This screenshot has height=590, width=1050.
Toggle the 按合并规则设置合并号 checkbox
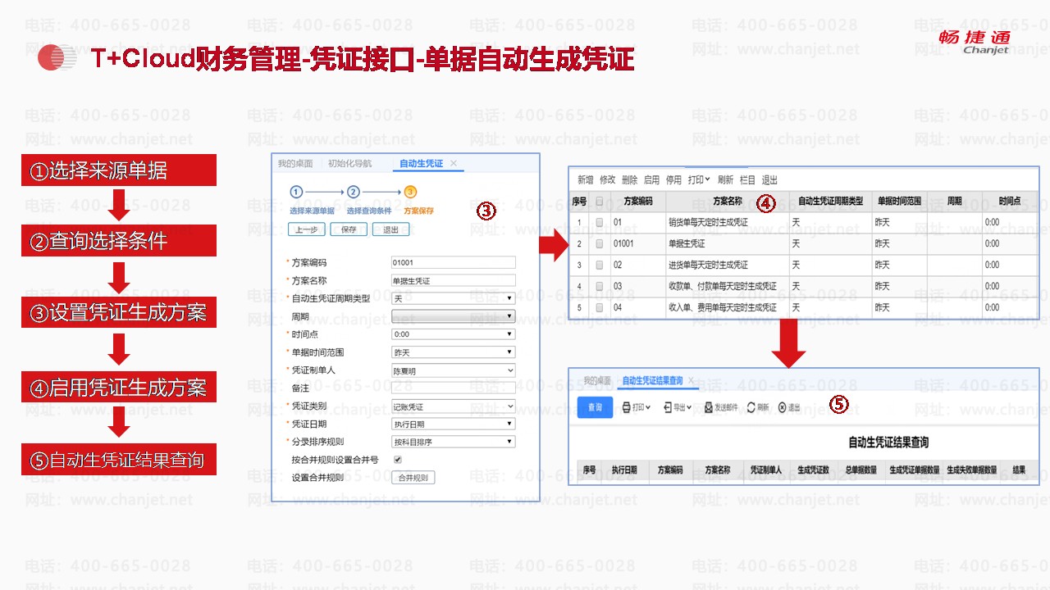point(398,460)
